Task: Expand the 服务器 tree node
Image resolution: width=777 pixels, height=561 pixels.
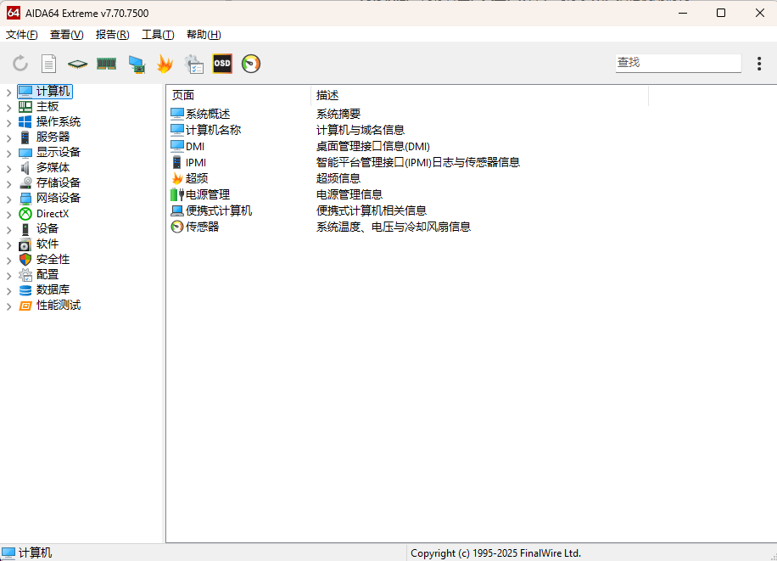Action: click(8, 137)
